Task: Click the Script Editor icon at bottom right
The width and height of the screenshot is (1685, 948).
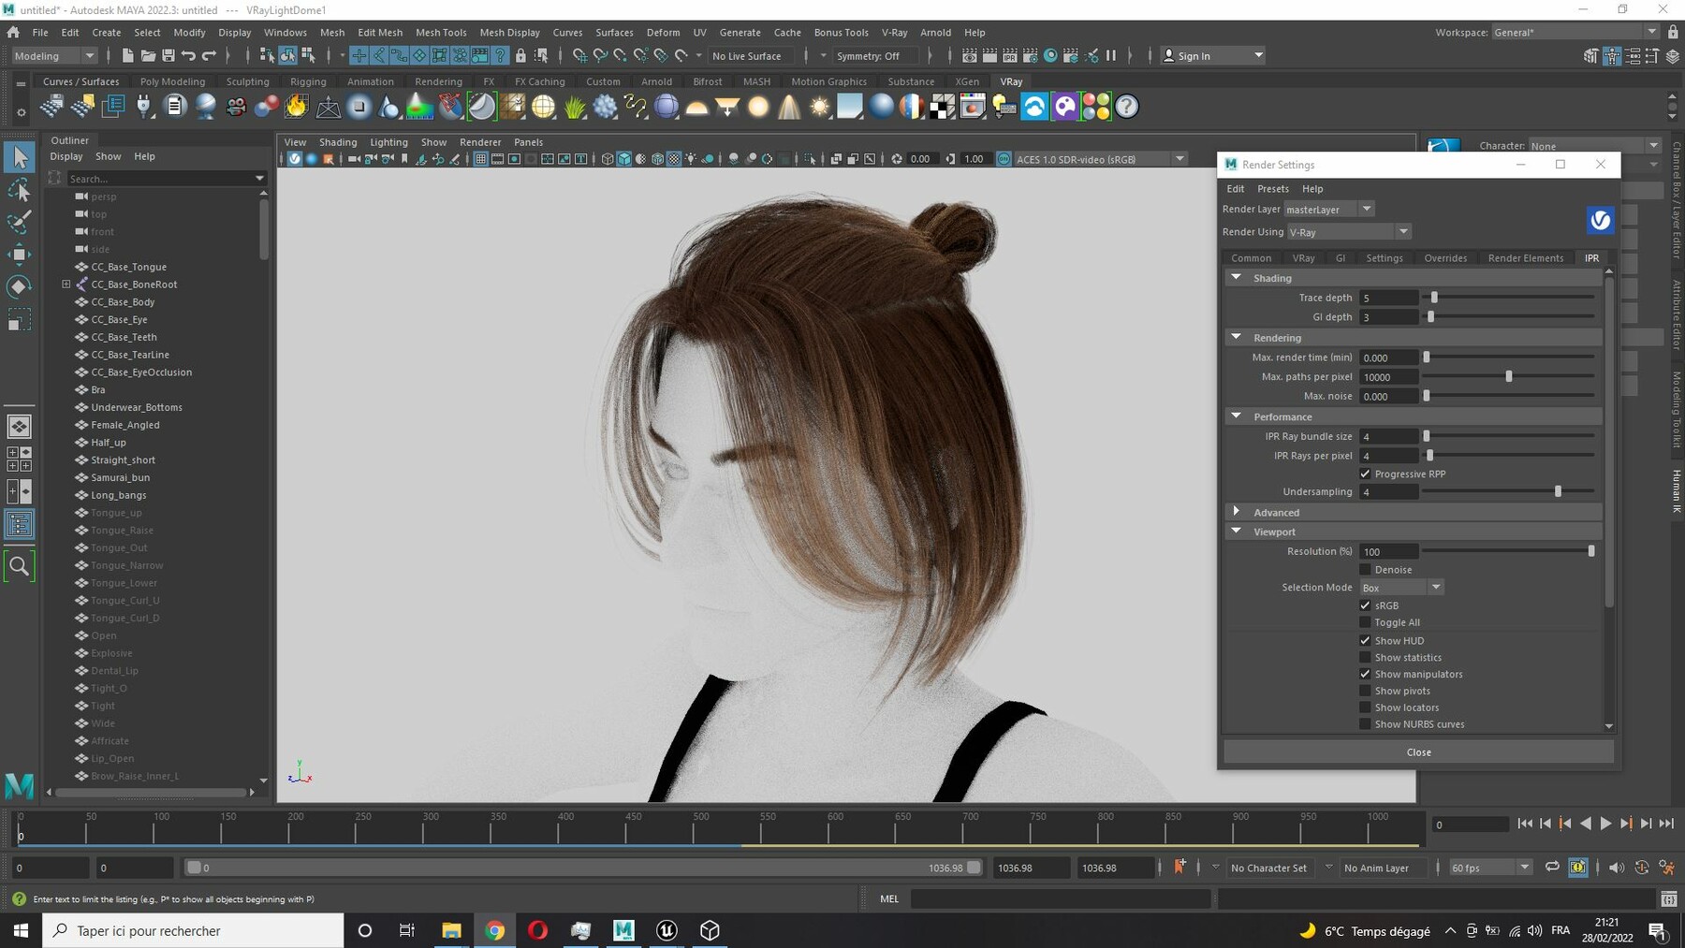Action: click(x=1668, y=899)
